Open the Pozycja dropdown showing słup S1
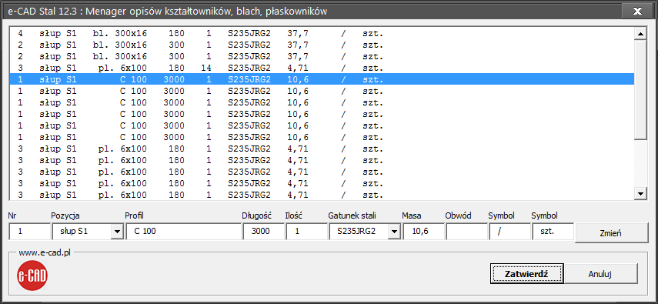This screenshot has height=304, width=658. click(117, 232)
